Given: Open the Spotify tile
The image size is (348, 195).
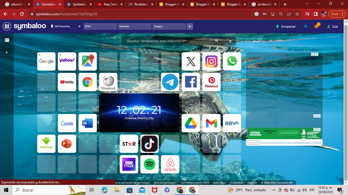Looking at the screenshot, I should pos(150,164).
